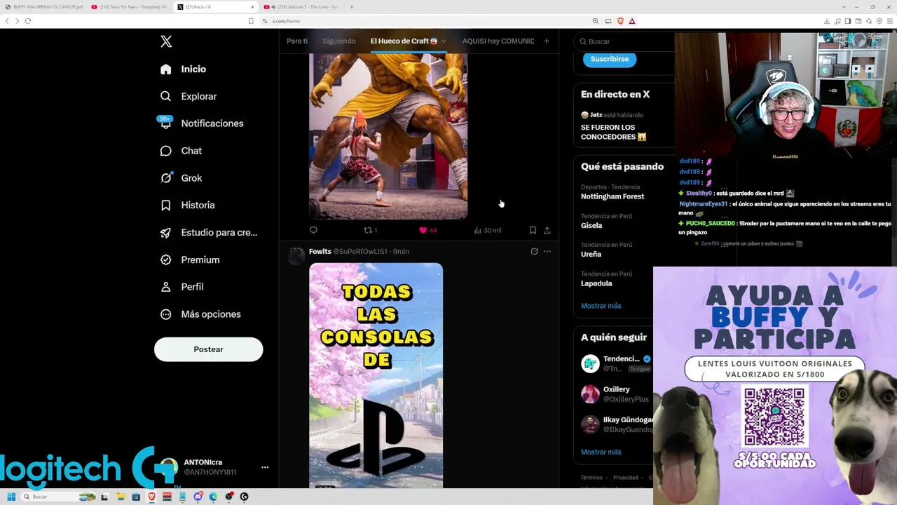
Task: Open account menu dots beside ANTONIcra
Action: pyautogui.click(x=265, y=467)
